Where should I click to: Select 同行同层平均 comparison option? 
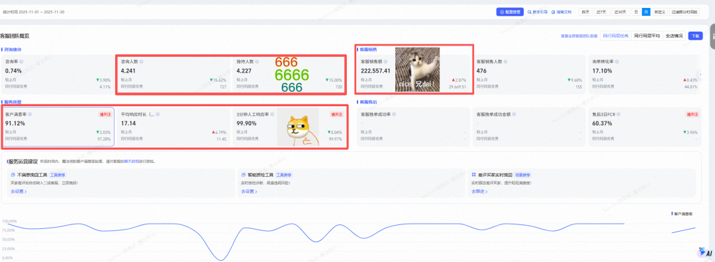(647, 36)
